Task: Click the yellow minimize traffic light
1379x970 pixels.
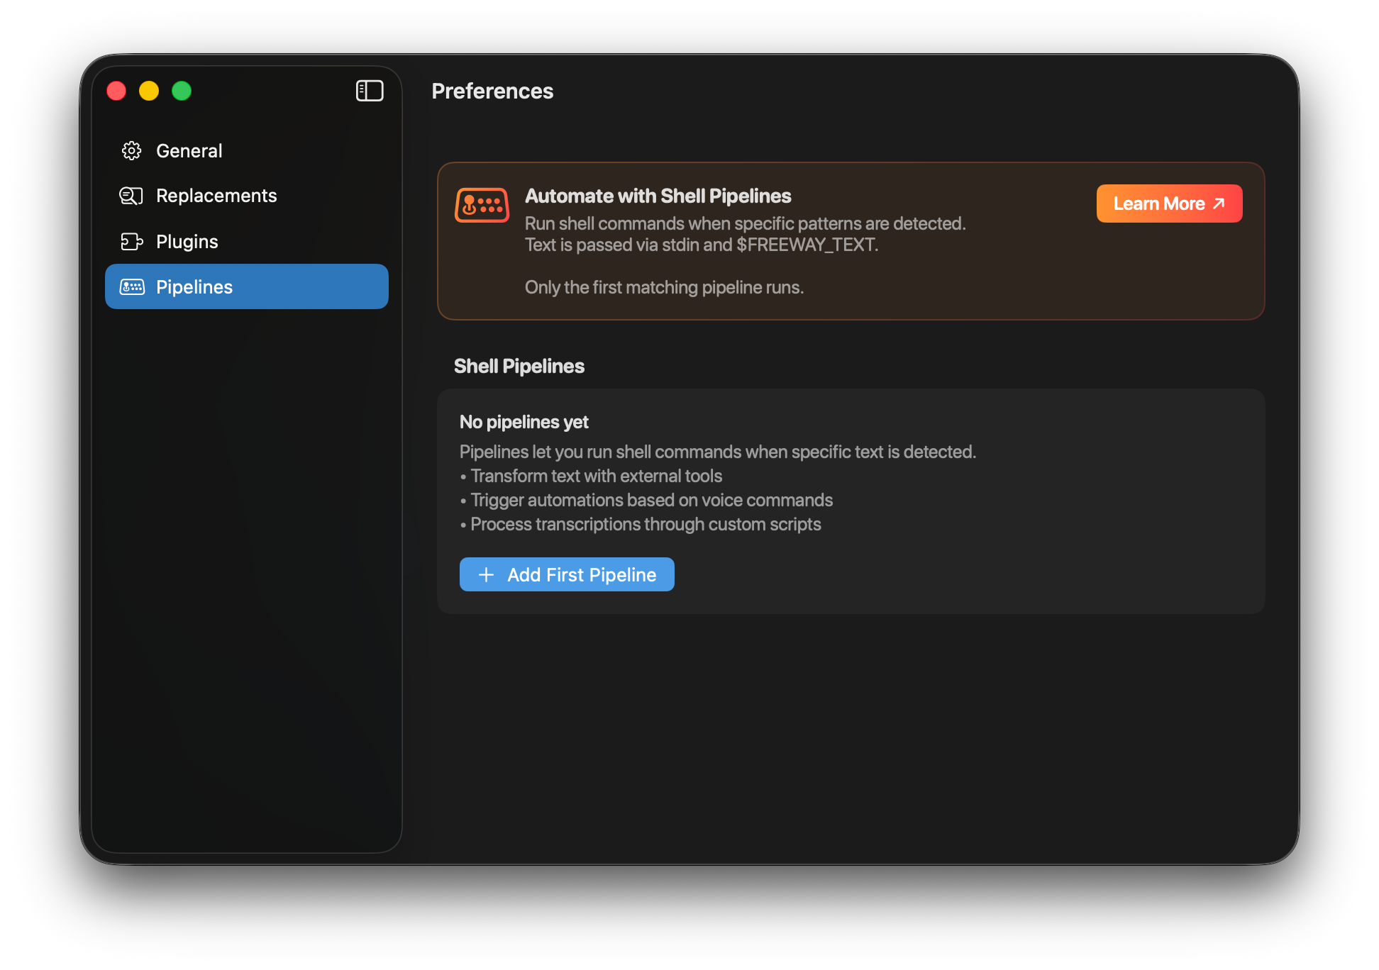Action: (149, 91)
